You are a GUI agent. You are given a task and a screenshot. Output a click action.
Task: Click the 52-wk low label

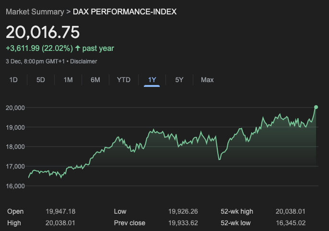click(x=235, y=223)
